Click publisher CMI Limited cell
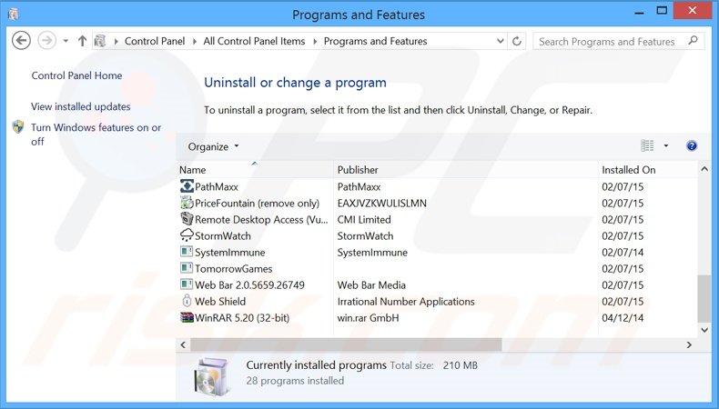719x409 pixels. coord(364,220)
